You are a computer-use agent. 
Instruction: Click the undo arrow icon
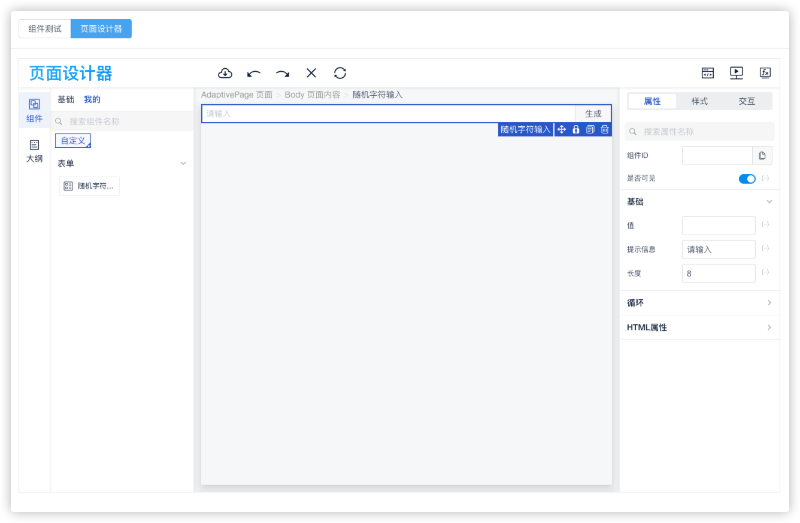pyautogui.click(x=254, y=73)
